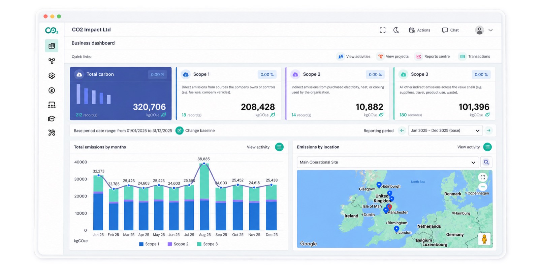This screenshot has width=539, height=265.
Task: Click the Scope 3 percentage badge
Action: 481,74
